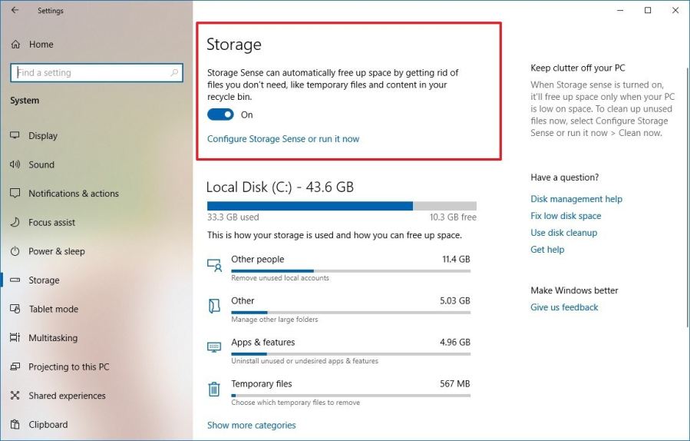Click Local Disk (C:) - 43.6 GB heading
The image size is (690, 441).
280,187
